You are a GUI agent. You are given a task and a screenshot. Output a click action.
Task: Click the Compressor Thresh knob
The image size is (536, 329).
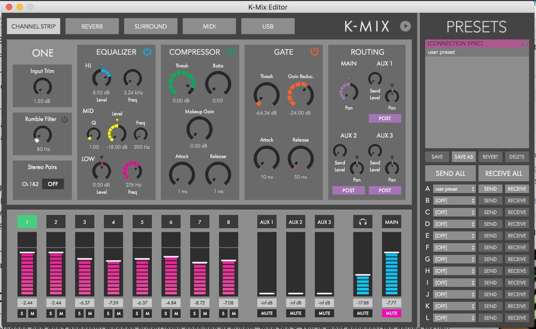pyautogui.click(x=182, y=83)
